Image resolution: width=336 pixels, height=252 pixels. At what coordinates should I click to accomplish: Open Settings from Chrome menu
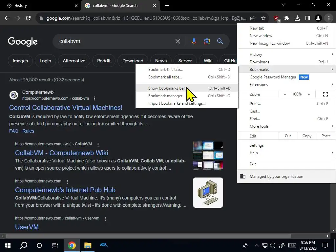pyautogui.click(x=286, y=145)
